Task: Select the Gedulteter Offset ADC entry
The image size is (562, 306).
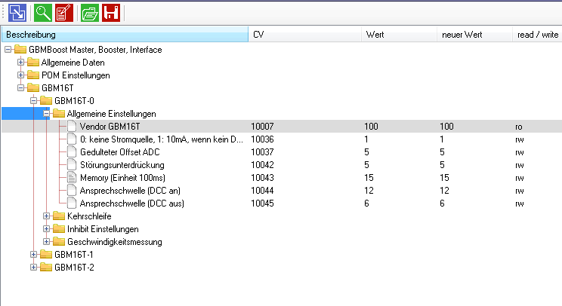Action: coord(119,152)
